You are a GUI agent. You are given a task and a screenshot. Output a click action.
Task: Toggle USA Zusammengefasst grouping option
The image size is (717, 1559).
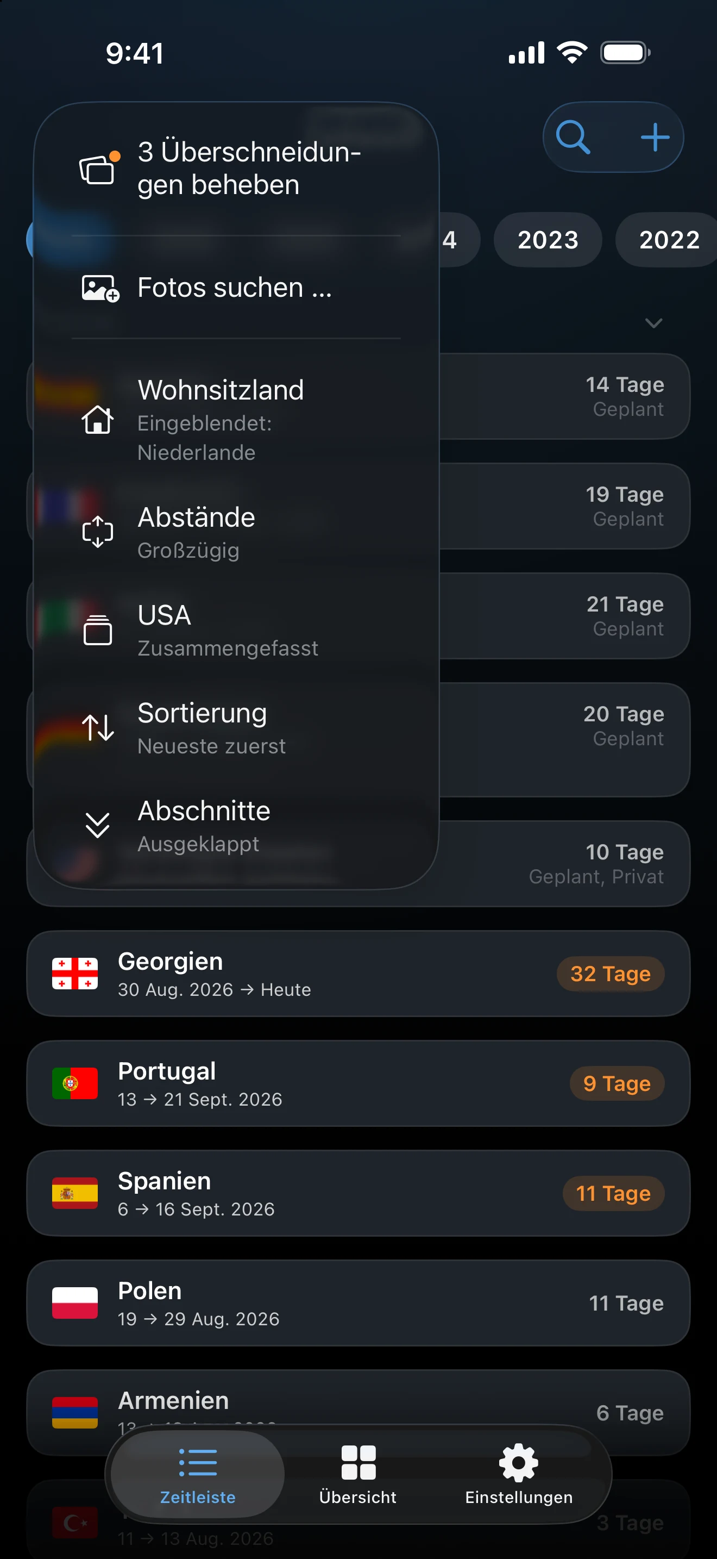[x=236, y=630]
